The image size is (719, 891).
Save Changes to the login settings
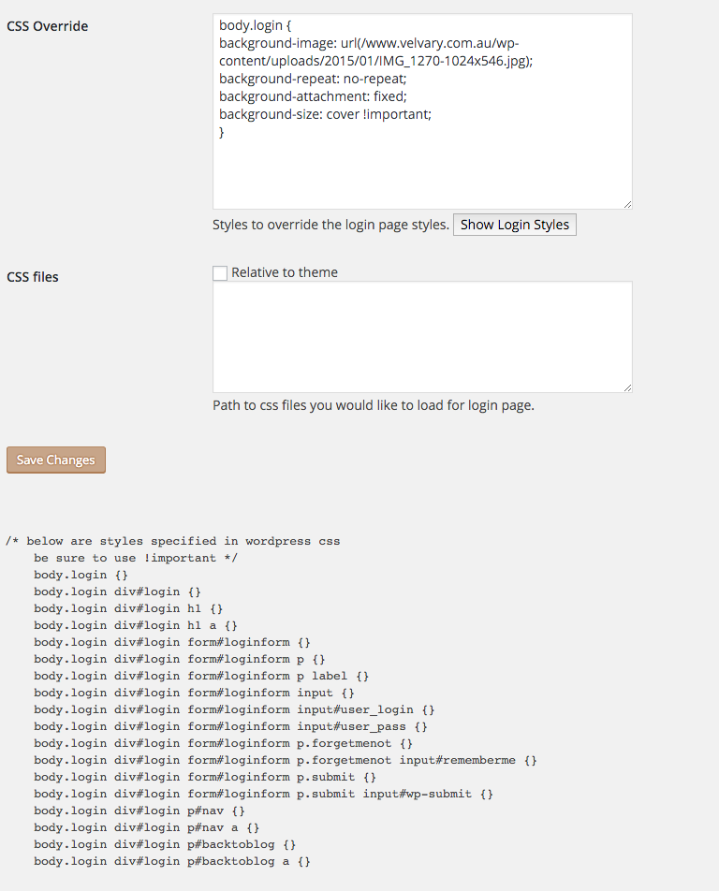click(x=55, y=460)
